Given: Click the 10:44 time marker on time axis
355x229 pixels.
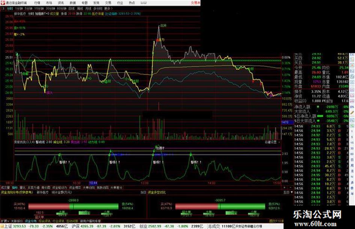Looking at the screenshot, I should tap(93, 183).
